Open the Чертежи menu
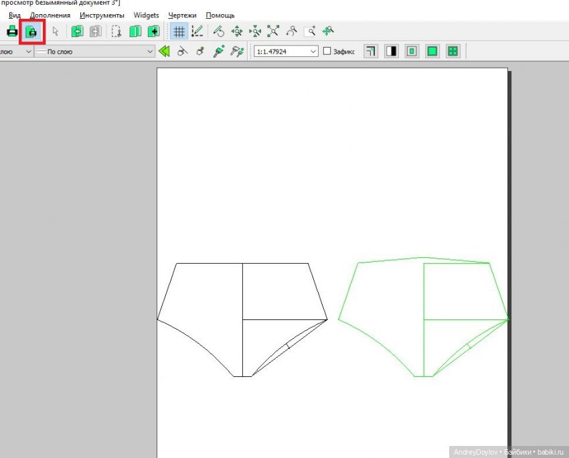Image resolution: width=569 pixels, height=458 pixels. pyautogui.click(x=183, y=15)
